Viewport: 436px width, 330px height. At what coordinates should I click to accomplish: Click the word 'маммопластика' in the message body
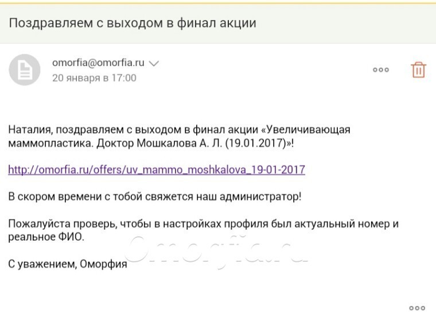pos(50,143)
